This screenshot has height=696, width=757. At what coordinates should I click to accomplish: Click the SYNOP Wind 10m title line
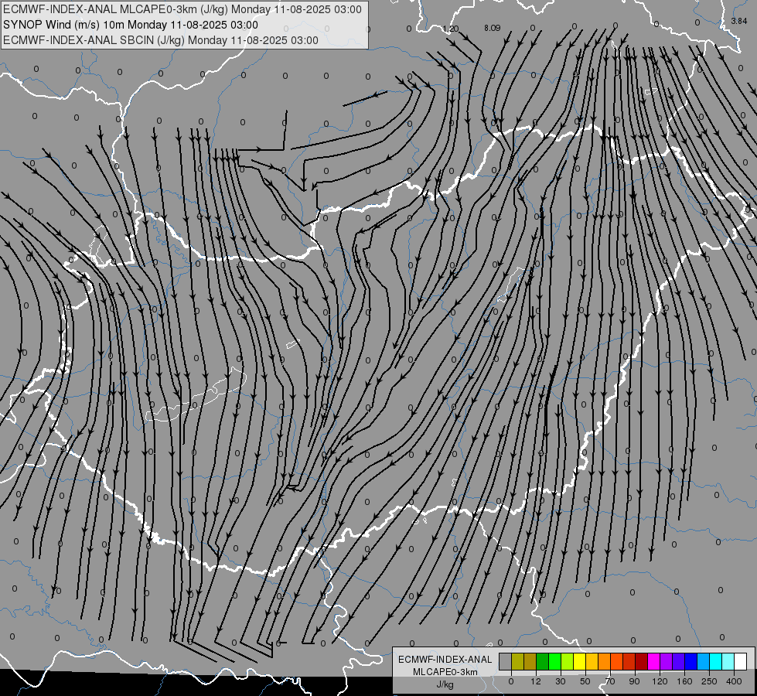pyautogui.click(x=131, y=25)
